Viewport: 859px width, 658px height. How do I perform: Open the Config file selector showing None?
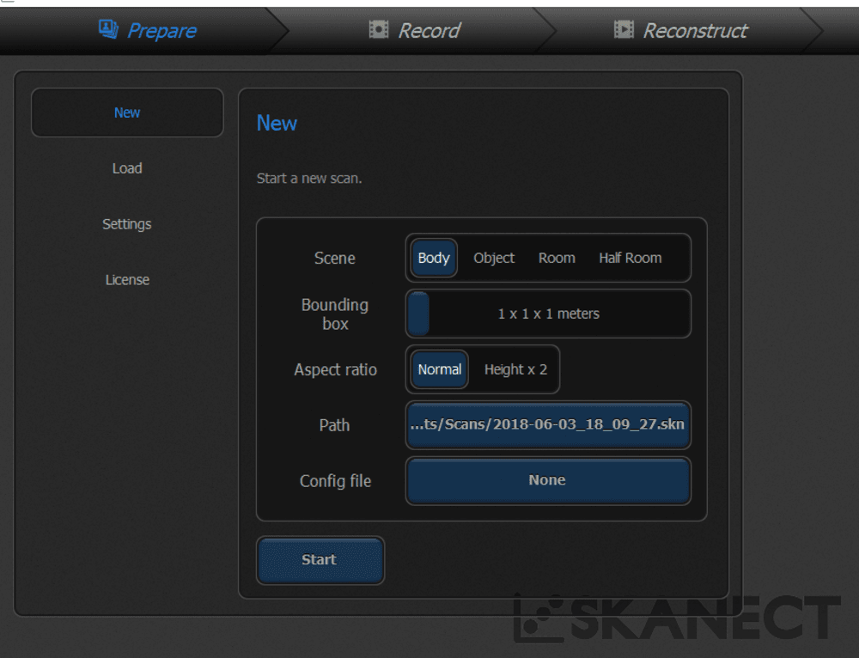point(548,480)
